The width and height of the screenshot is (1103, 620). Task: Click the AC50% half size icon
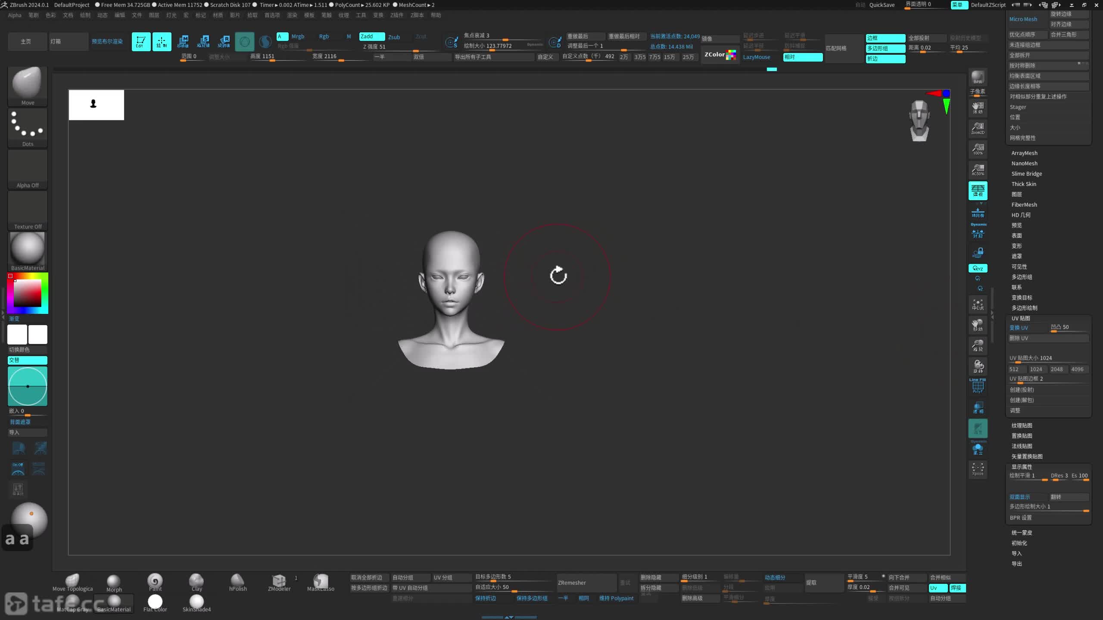pyautogui.click(x=978, y=170)
